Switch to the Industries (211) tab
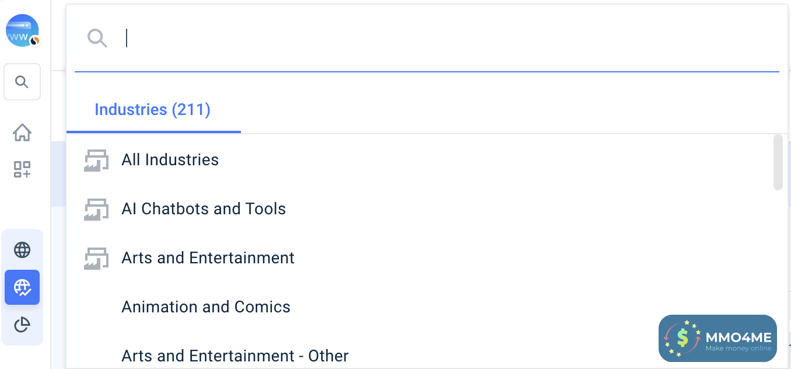This screenshot has height=369, width=791. [152, 110]
